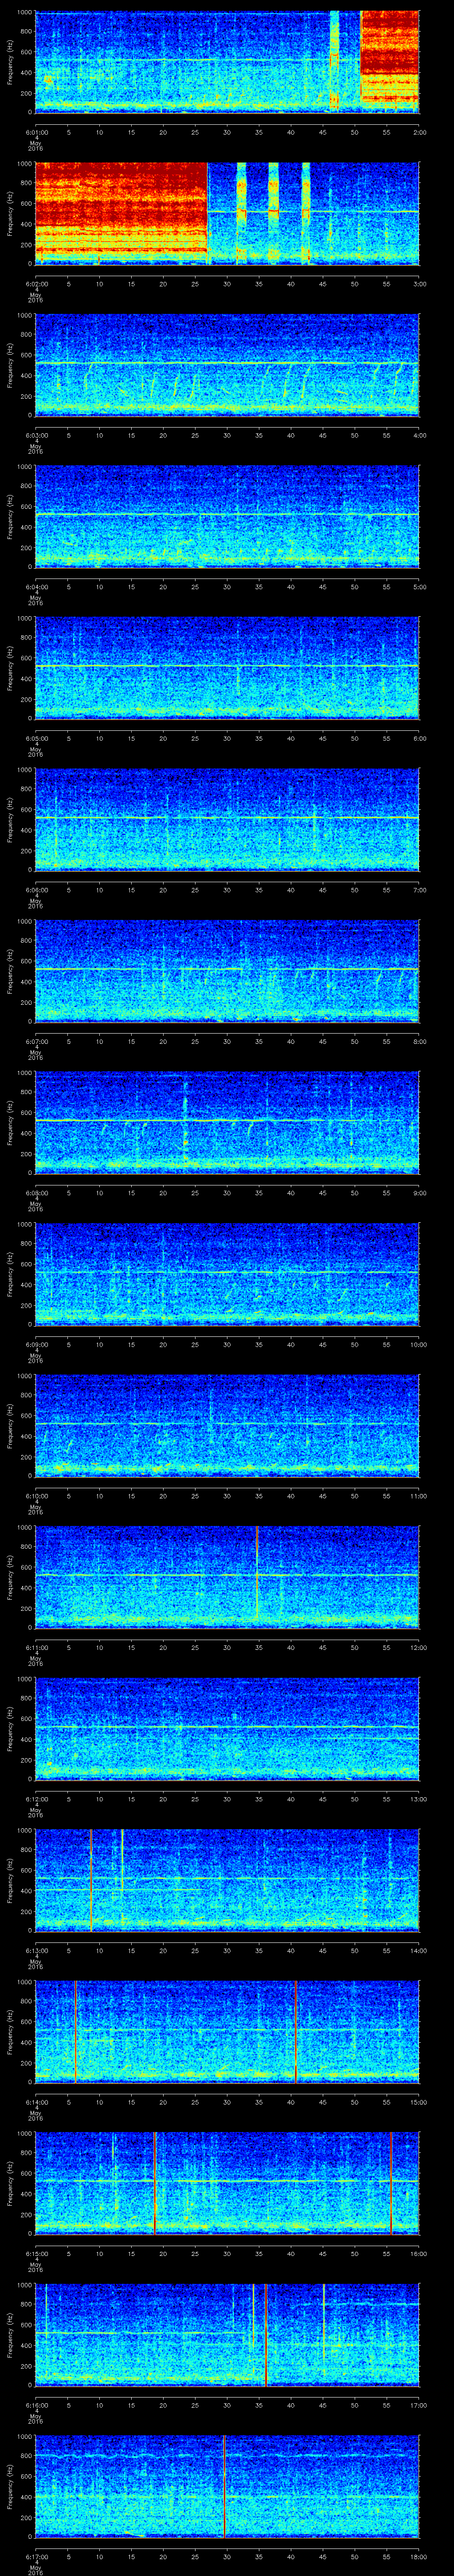Click the 6:08:00 start time label
This screenshot has height=2576, width=454.
[x=36, y=1193]
